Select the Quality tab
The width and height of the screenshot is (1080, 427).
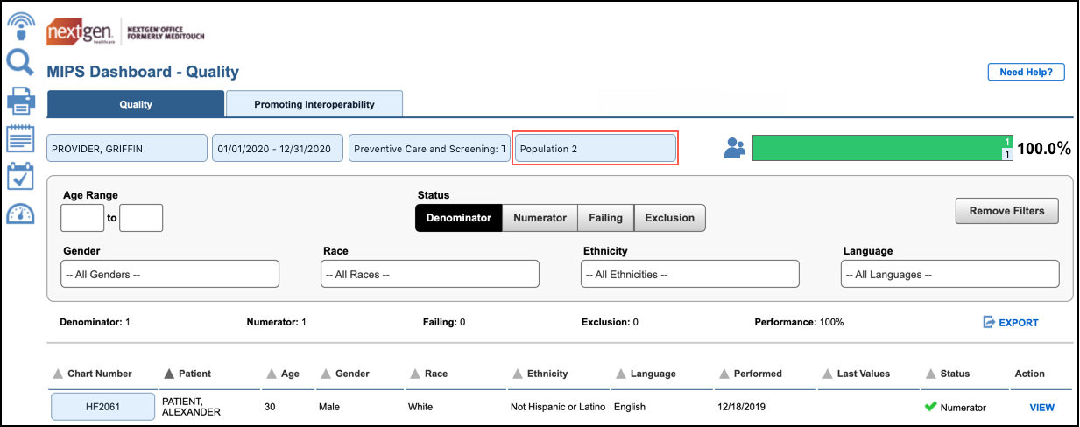136,104
